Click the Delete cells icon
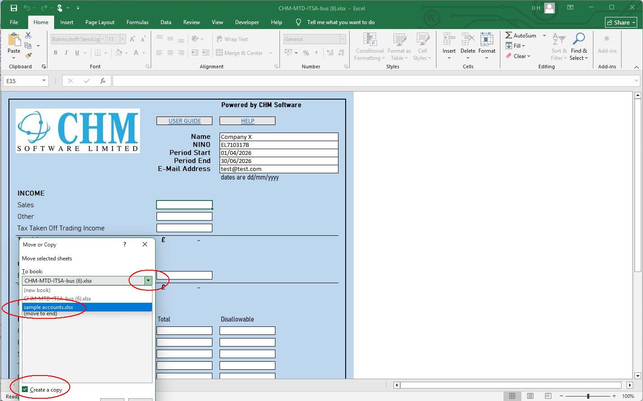This screenshot has width=643, height=401. (468, 40)
